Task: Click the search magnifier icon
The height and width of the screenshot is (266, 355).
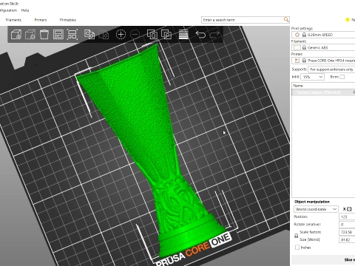Action: coord(286,19)
